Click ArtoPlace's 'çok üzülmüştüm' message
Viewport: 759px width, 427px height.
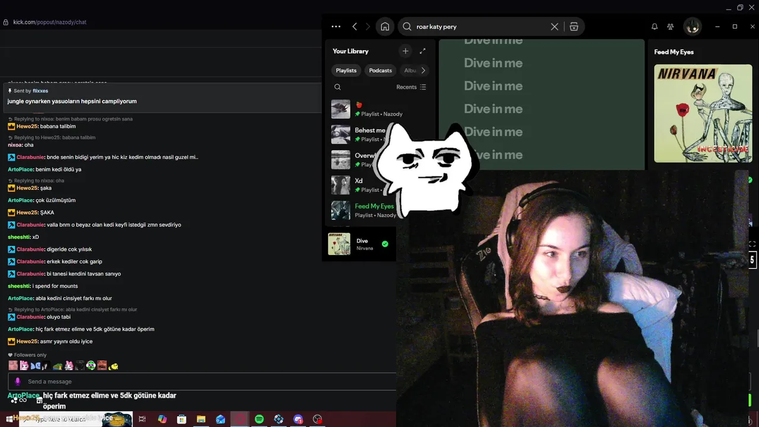click(42, 200)
